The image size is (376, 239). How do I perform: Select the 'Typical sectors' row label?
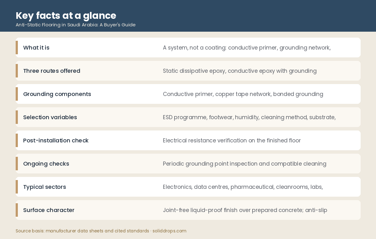44,187
